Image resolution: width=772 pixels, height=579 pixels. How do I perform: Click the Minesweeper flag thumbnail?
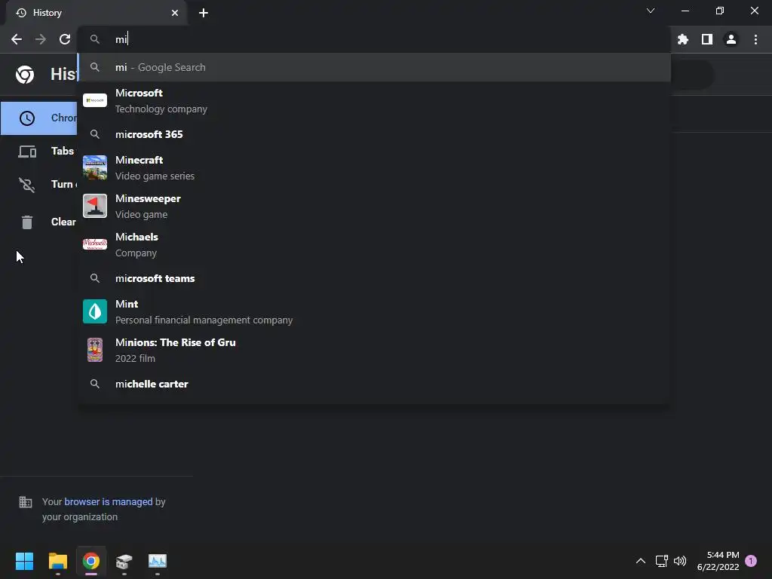pyautogui.click(x=95, y=206)
